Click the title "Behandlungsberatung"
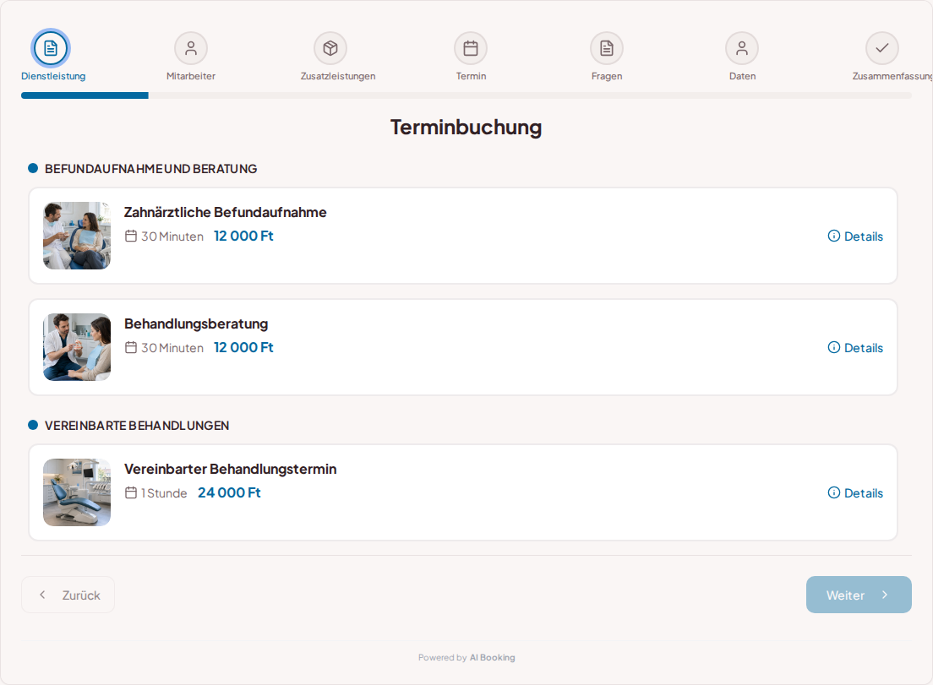 click(196, 324)
